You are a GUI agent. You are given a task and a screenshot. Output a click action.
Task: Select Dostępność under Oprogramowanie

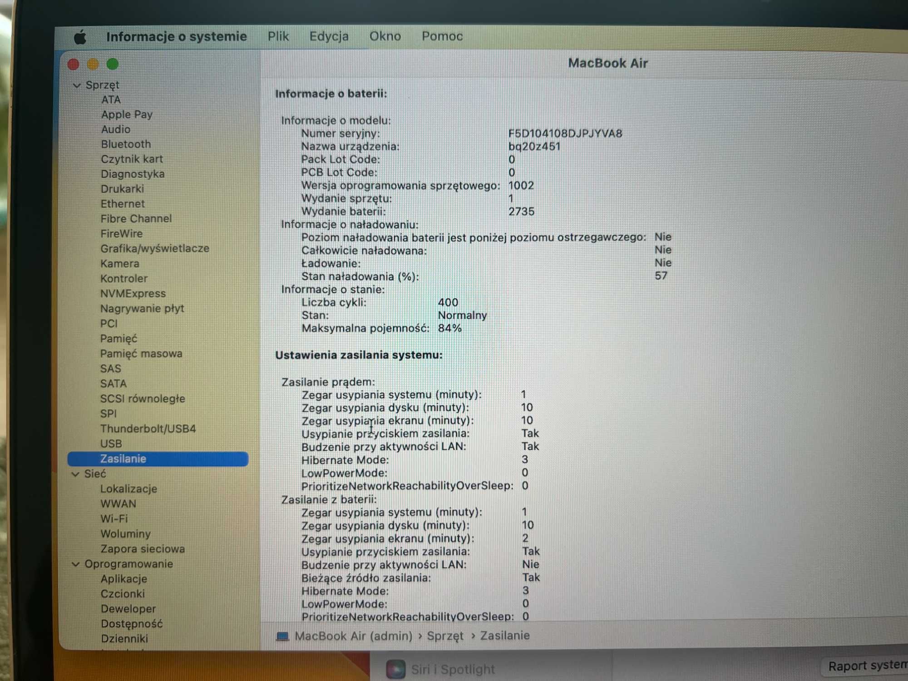coord(132,624)
